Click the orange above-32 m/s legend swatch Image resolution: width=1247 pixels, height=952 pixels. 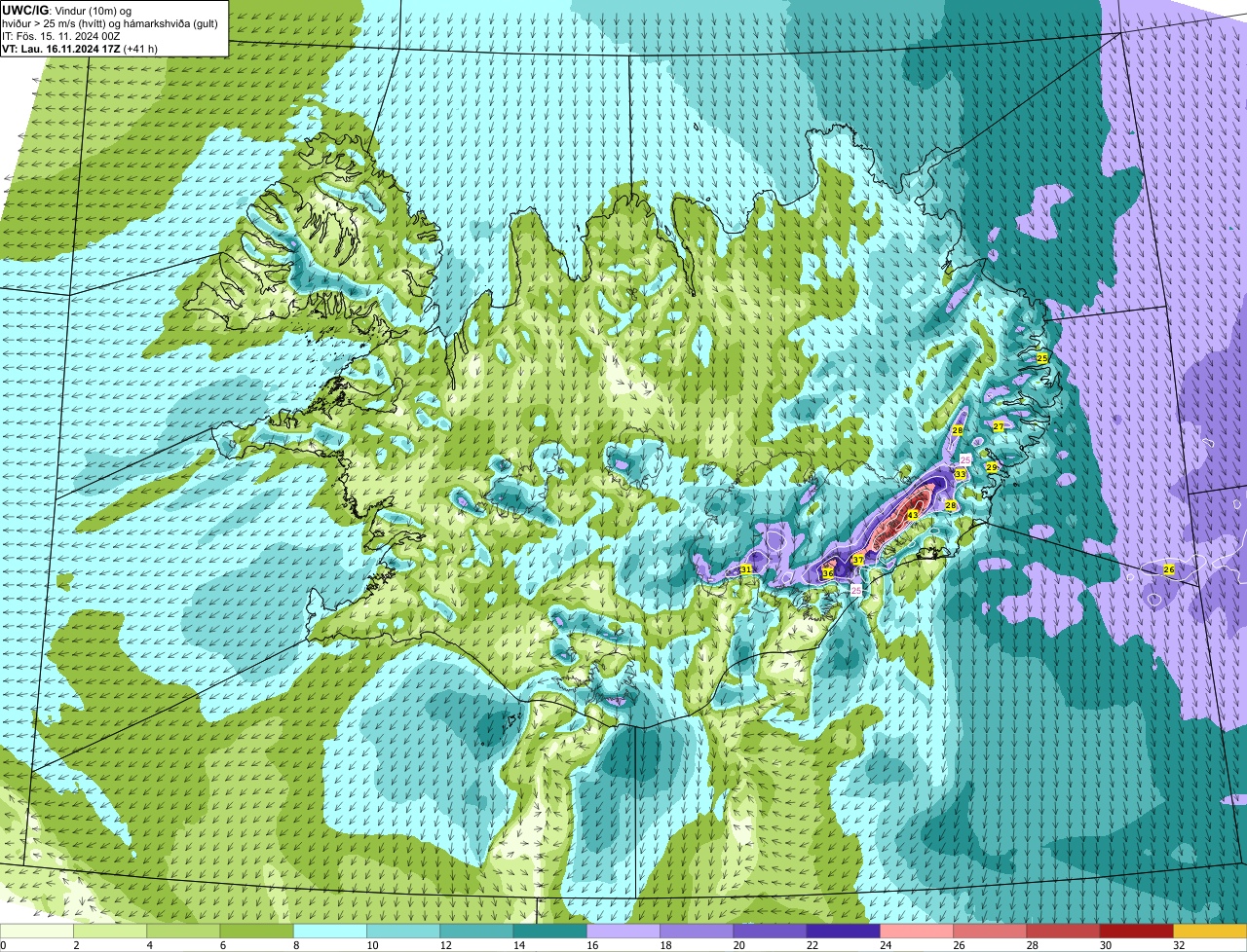point(1211,931)
